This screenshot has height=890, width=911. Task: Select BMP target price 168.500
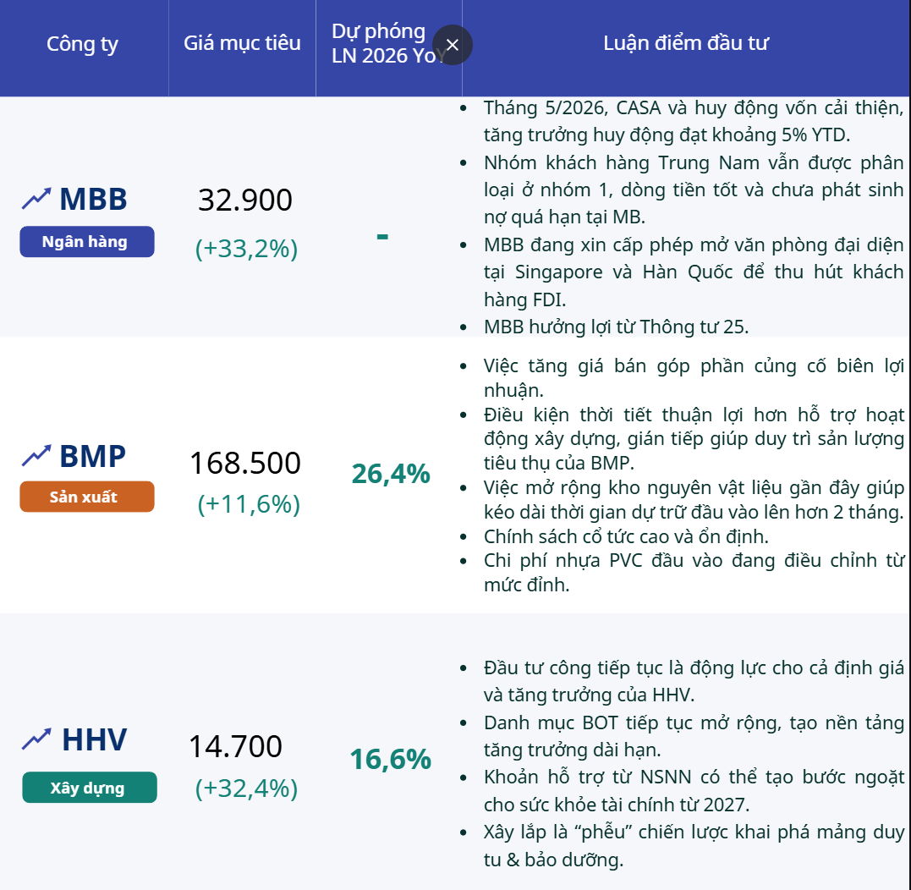(x=245, y=463)
